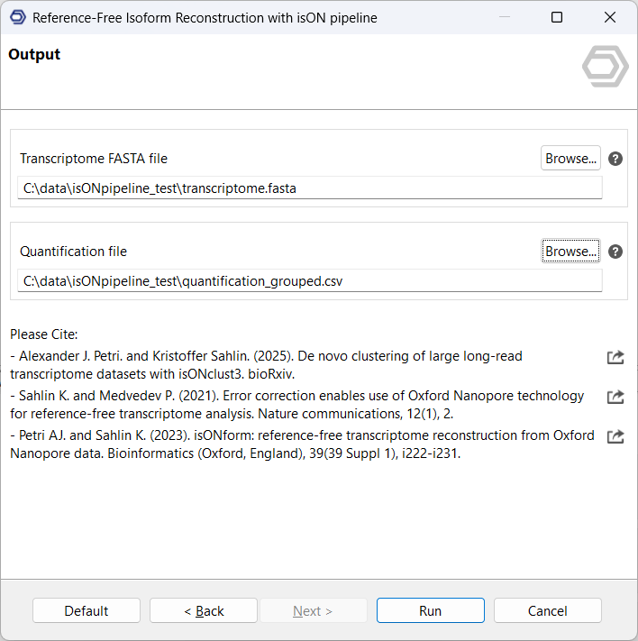Open the Sahlin and Medvedev citation link icon
The height and width of the screenshot is (641, 638).
[x=615, y=397]
